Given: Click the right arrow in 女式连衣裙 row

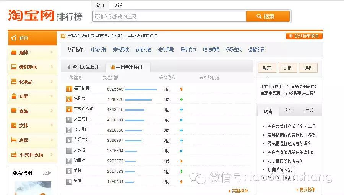Looking at the screenshot, I should point(182,109).
